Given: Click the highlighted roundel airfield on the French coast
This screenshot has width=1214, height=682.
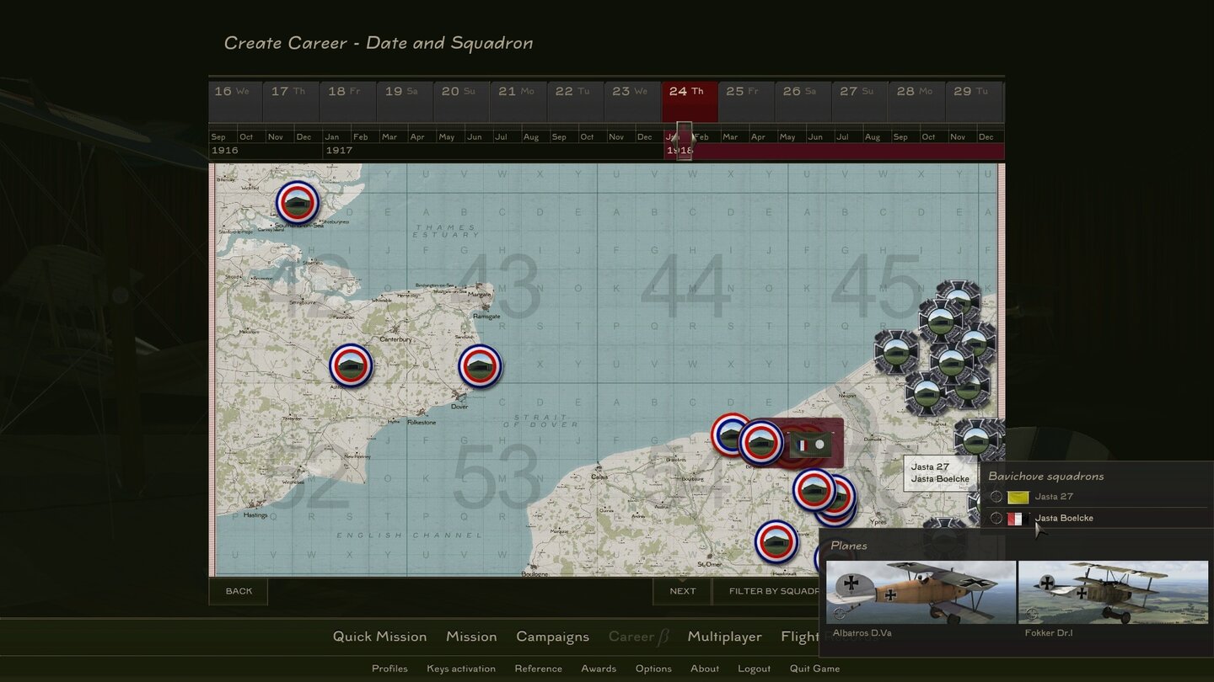Looking at the screenshot, I should (761, 443).
